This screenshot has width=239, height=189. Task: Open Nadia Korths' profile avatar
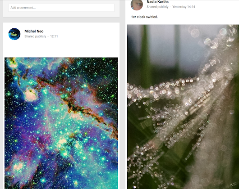coord(137,5)
